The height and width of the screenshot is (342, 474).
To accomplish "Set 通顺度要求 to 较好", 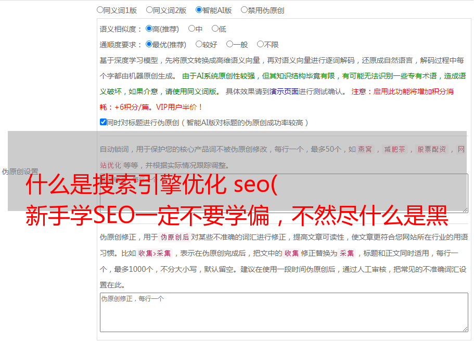I will [x=199, y=44].
